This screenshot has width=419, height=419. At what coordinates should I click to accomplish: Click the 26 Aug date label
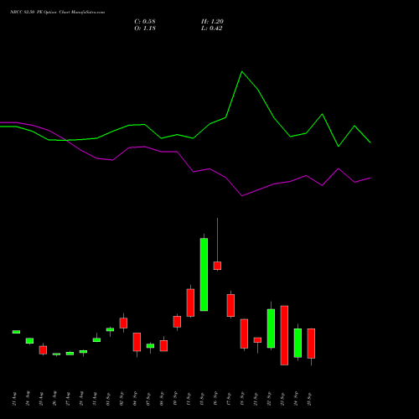[54, 399]
